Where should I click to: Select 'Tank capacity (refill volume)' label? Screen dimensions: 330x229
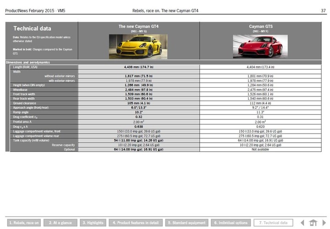pos(31,140)
